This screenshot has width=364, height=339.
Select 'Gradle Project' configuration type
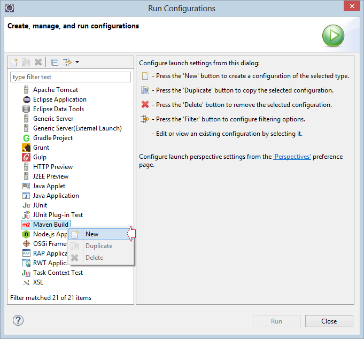point(53,138)
